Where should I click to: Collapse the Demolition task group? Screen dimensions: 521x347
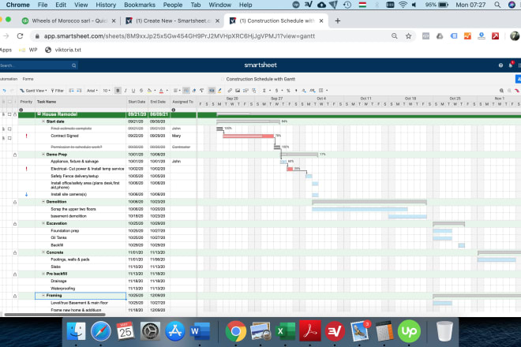click(43, 201)
